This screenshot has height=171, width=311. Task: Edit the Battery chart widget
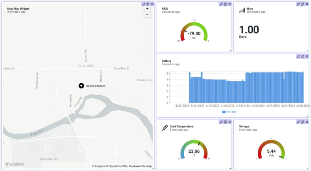point(298,56)
